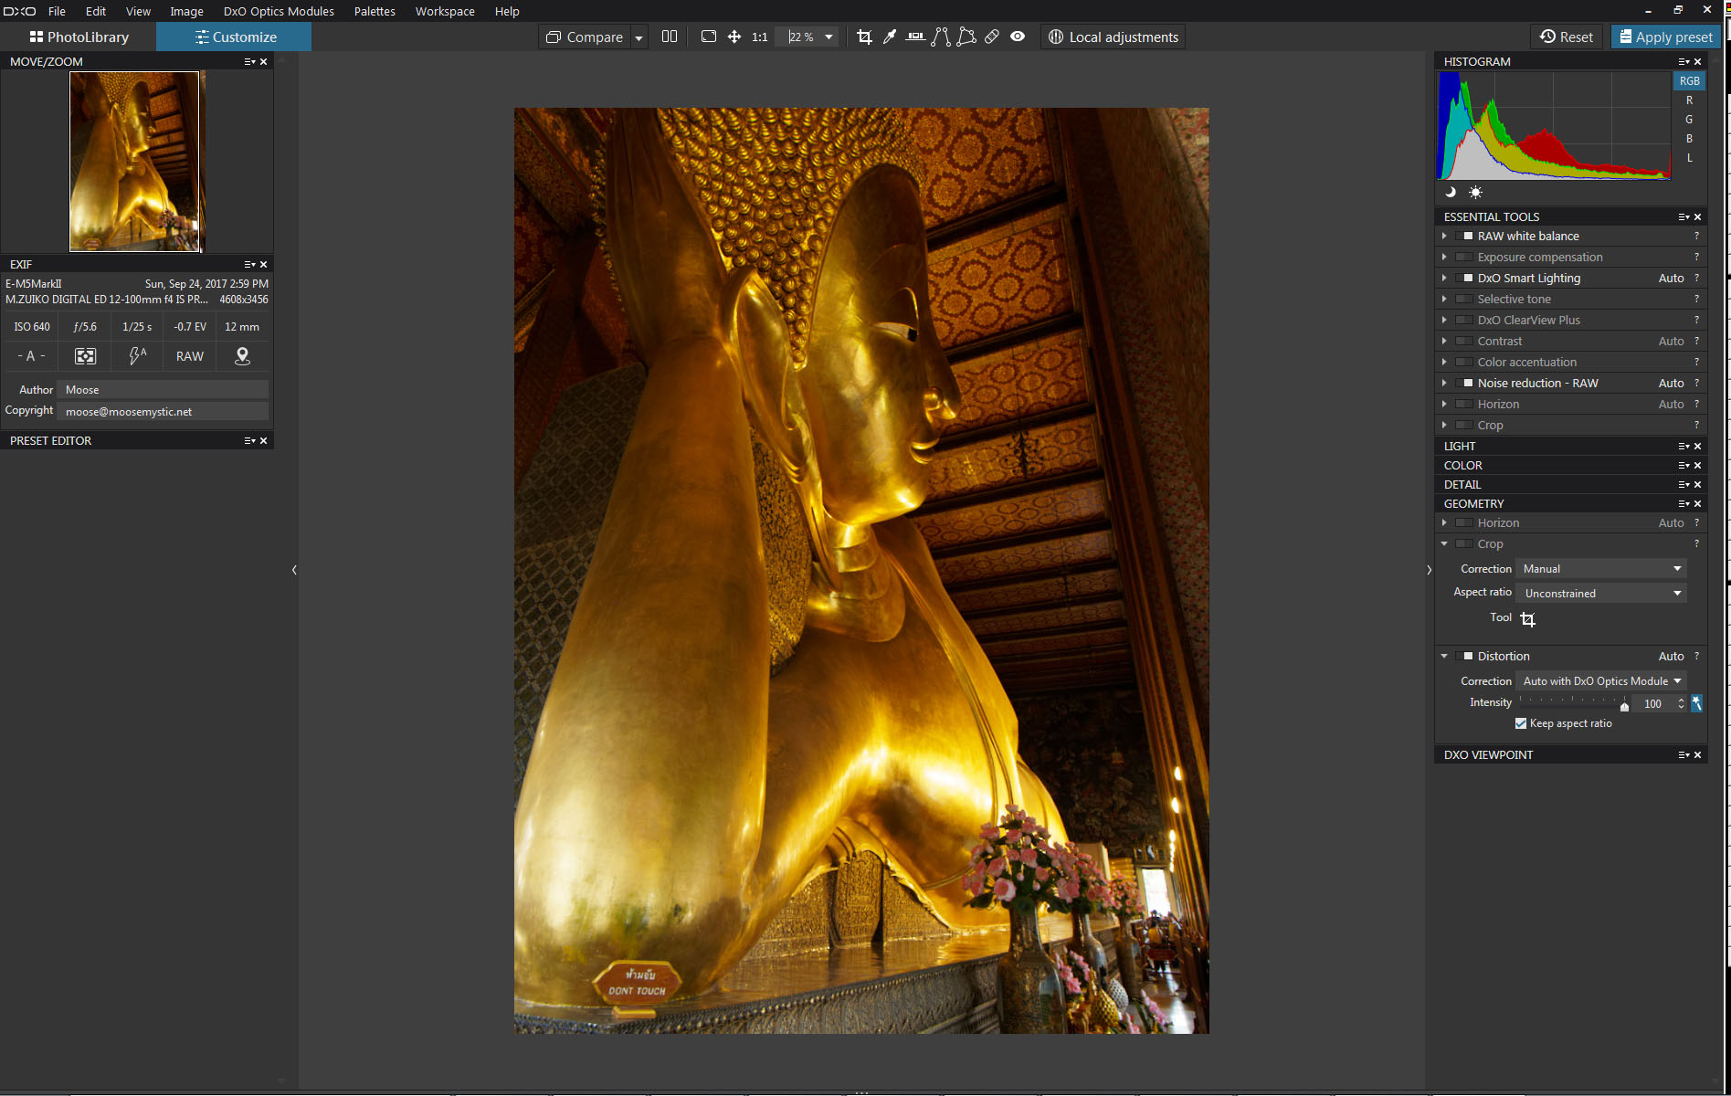Show help for RAW white balance
The image size is (1731, 1096).
coord(1697,237)
